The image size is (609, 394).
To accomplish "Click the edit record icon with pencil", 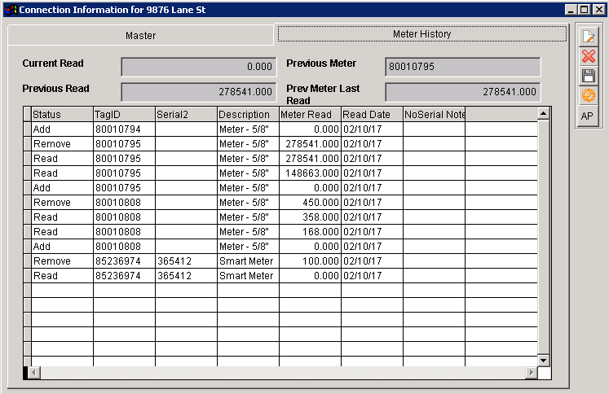I will click(x=587, y=37).
